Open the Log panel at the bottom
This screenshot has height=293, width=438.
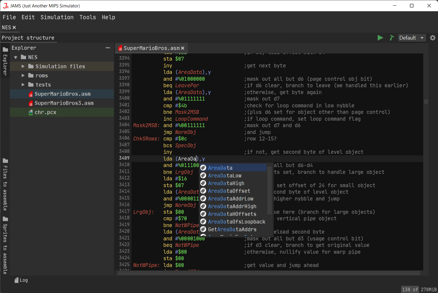(21, 280)
